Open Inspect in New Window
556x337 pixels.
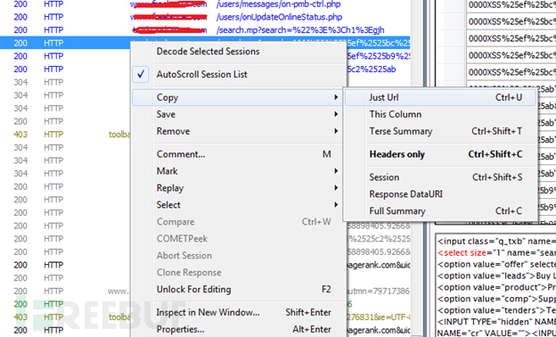237,313
